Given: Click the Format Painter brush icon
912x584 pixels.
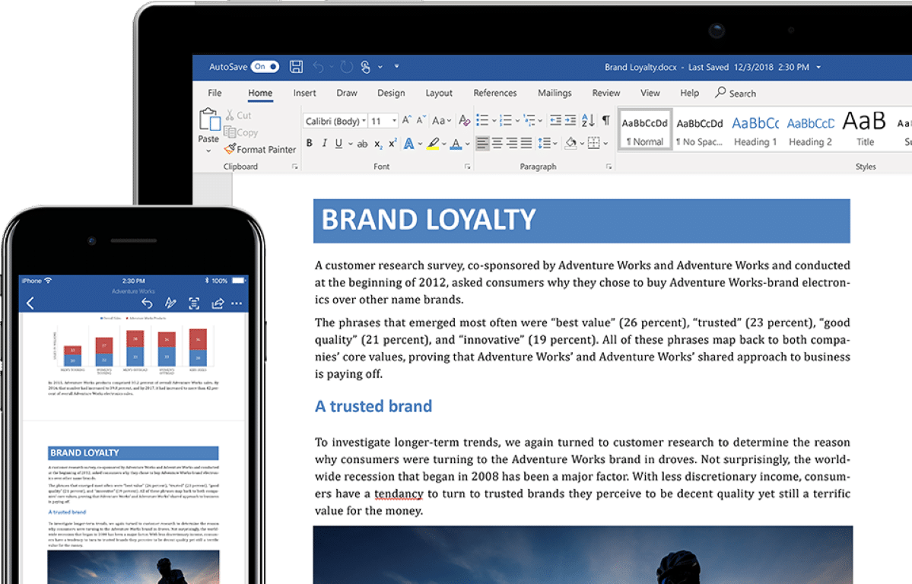Looking at the screenshot, I should (x=230, y=150).
